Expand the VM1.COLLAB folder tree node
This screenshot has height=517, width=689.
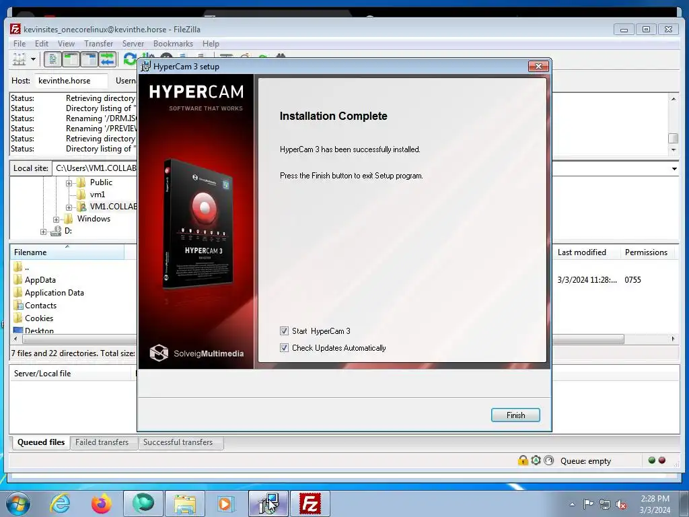point(69,207)
